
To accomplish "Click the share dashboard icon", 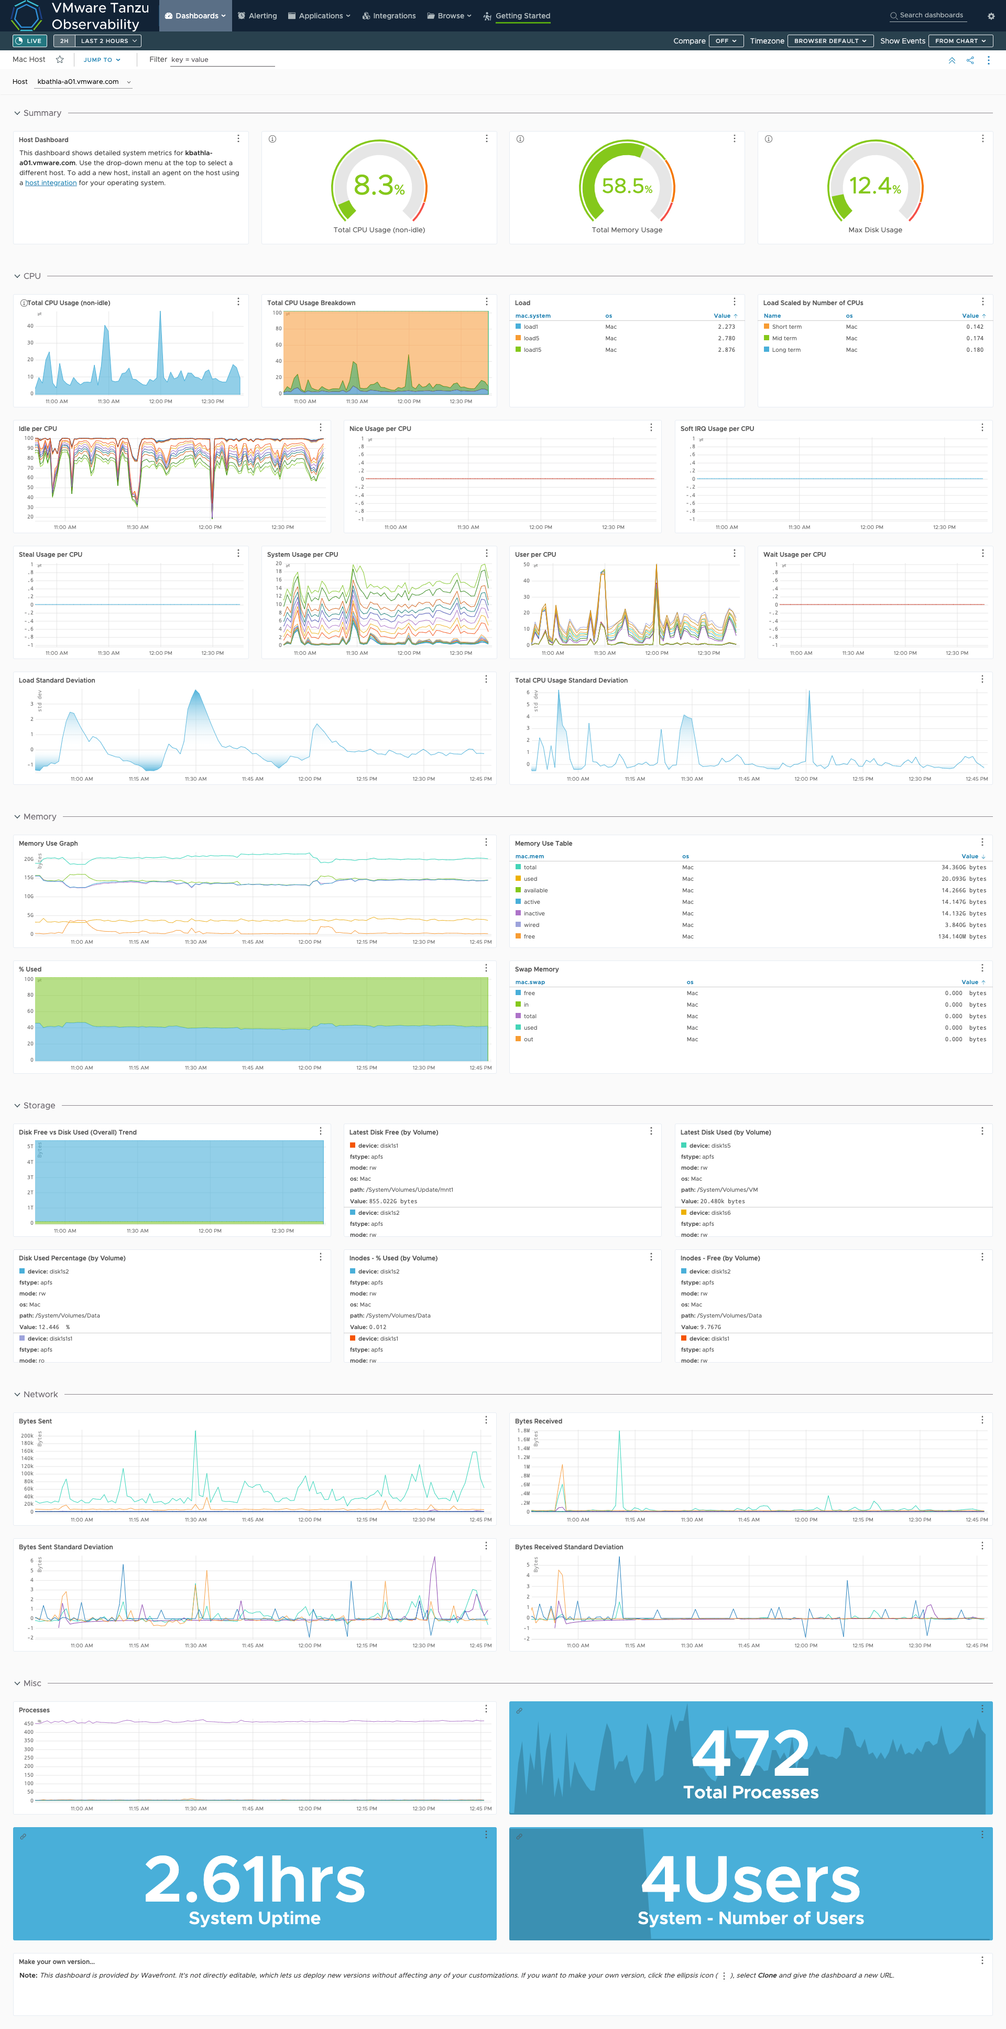I will [x=970, y=61].
